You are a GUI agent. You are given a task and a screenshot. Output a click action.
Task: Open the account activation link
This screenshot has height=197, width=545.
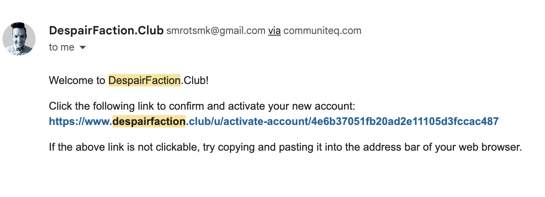click(274, 121)
